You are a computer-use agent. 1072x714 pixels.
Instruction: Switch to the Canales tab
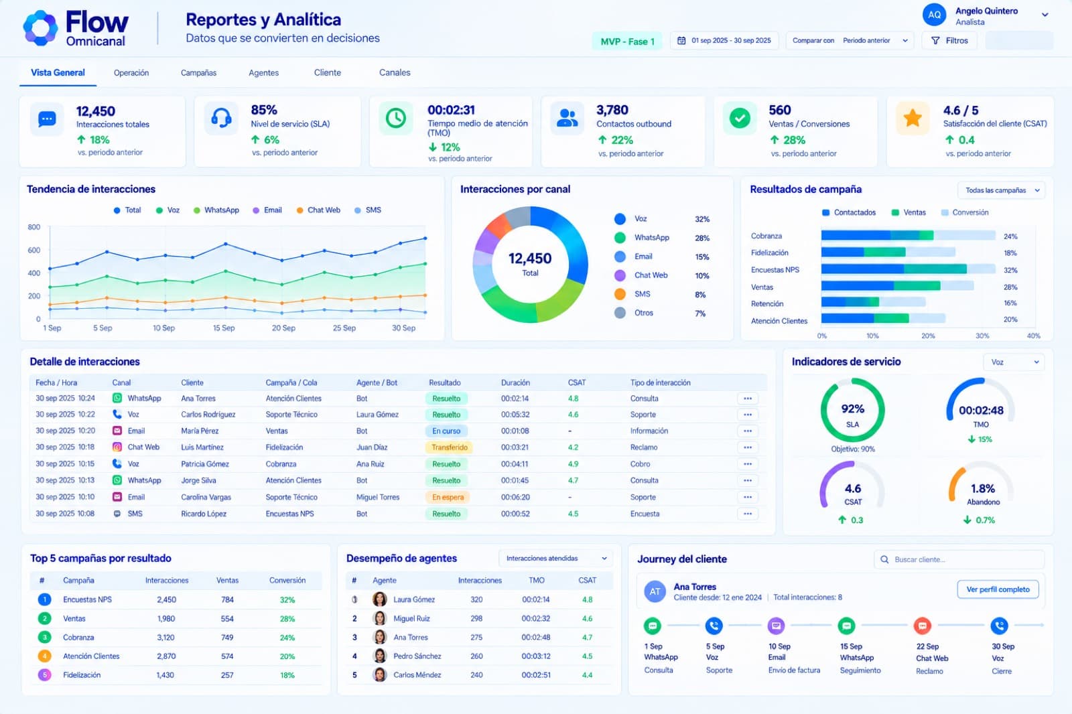(395, 73)
